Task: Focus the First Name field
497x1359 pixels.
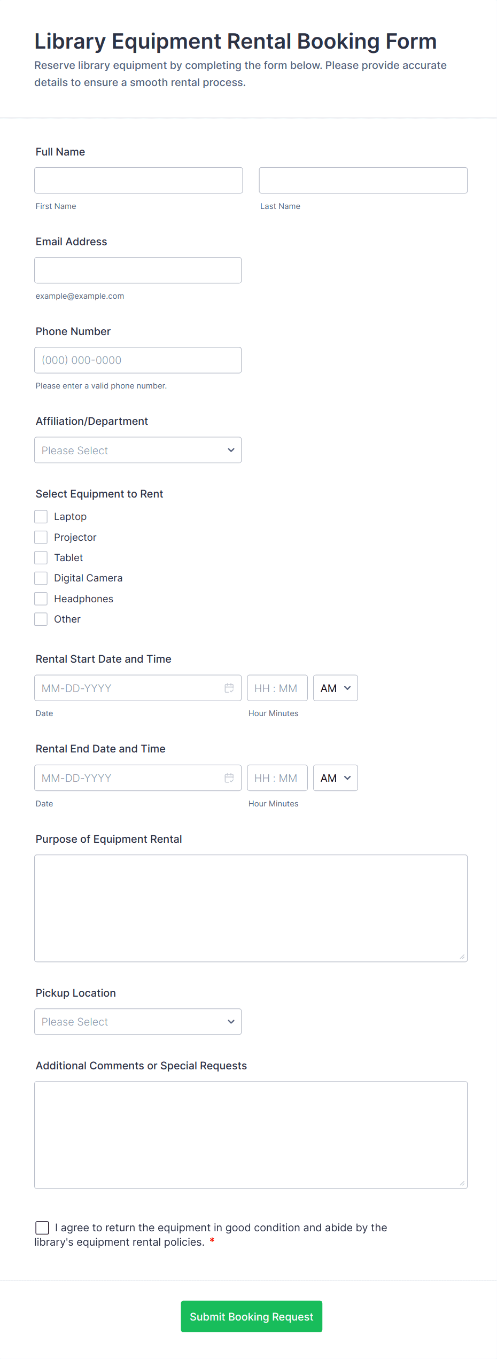Action: 138,180
